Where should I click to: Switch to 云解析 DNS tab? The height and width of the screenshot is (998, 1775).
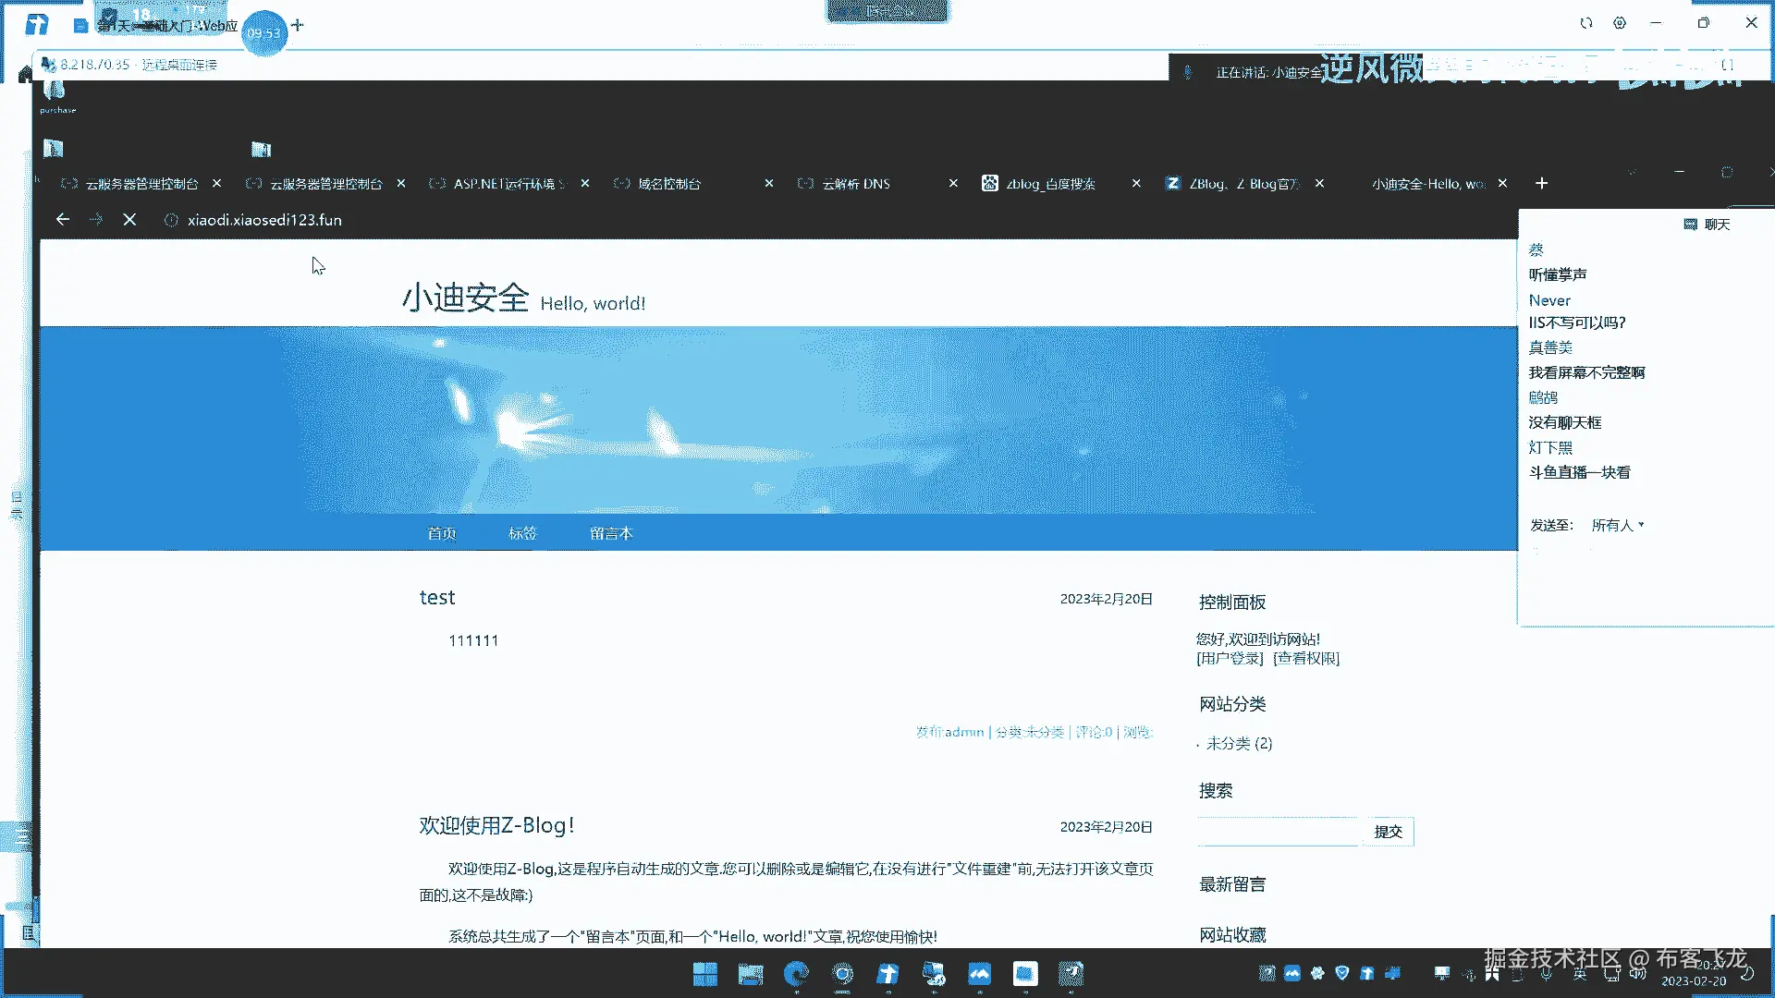tap(856, 184)
